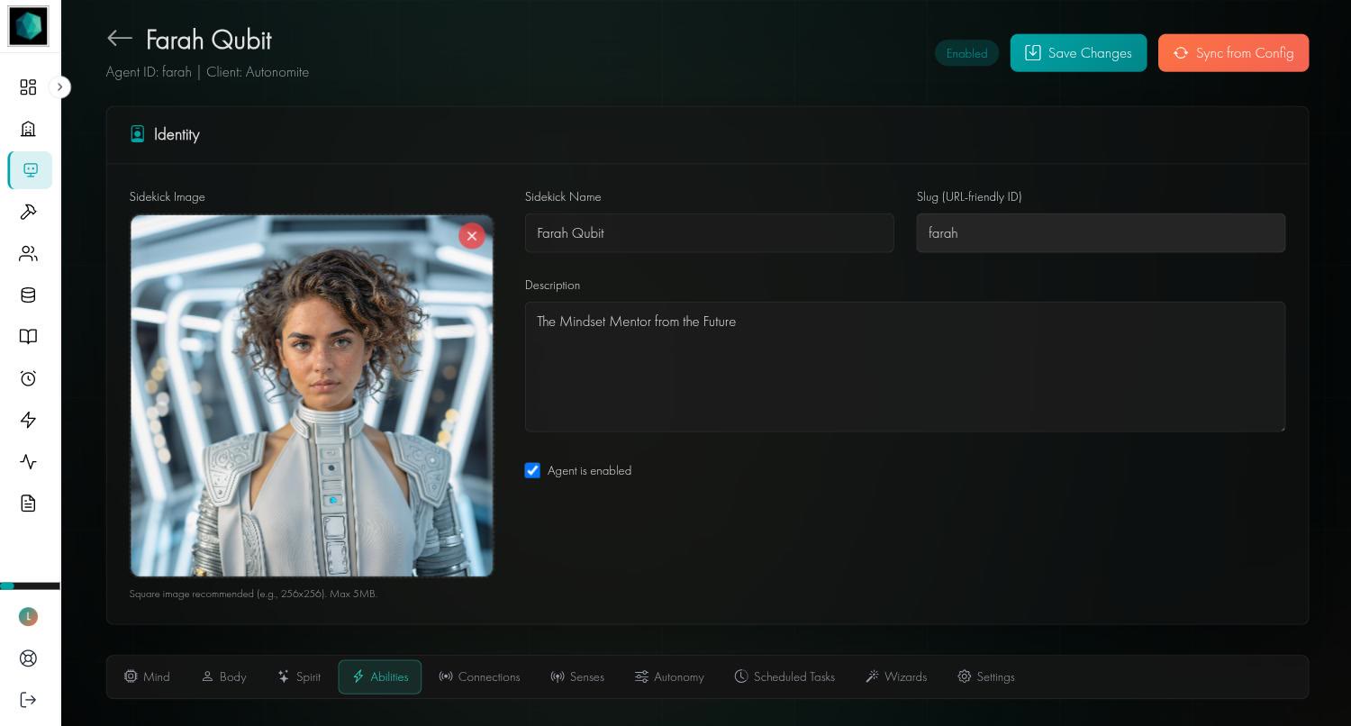This screenshot has height=726, width=1351.
Task: Open the users icon in sidebar
Action: tap(28, 254)
